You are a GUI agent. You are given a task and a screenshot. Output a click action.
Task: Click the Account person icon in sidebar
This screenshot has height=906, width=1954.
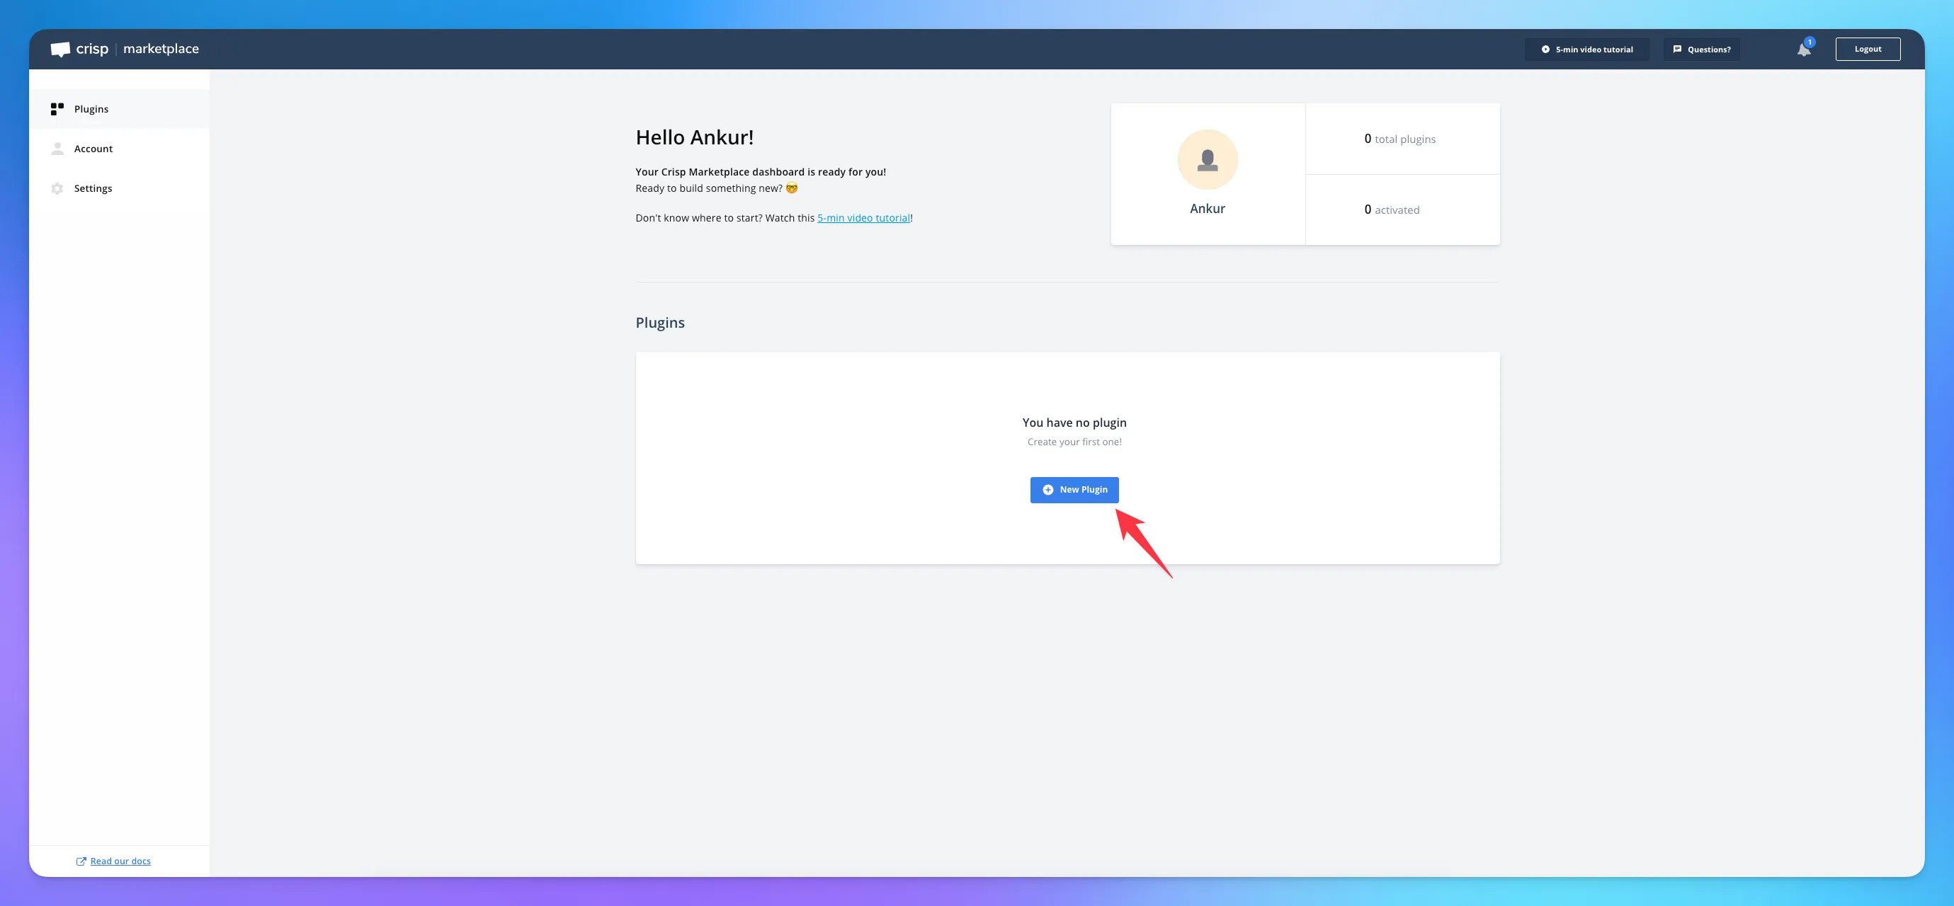coord(57,149)
